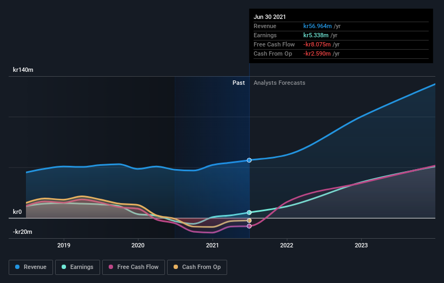
Task: Click the Earnings row label in tooltip
Action: pos(265,35)
